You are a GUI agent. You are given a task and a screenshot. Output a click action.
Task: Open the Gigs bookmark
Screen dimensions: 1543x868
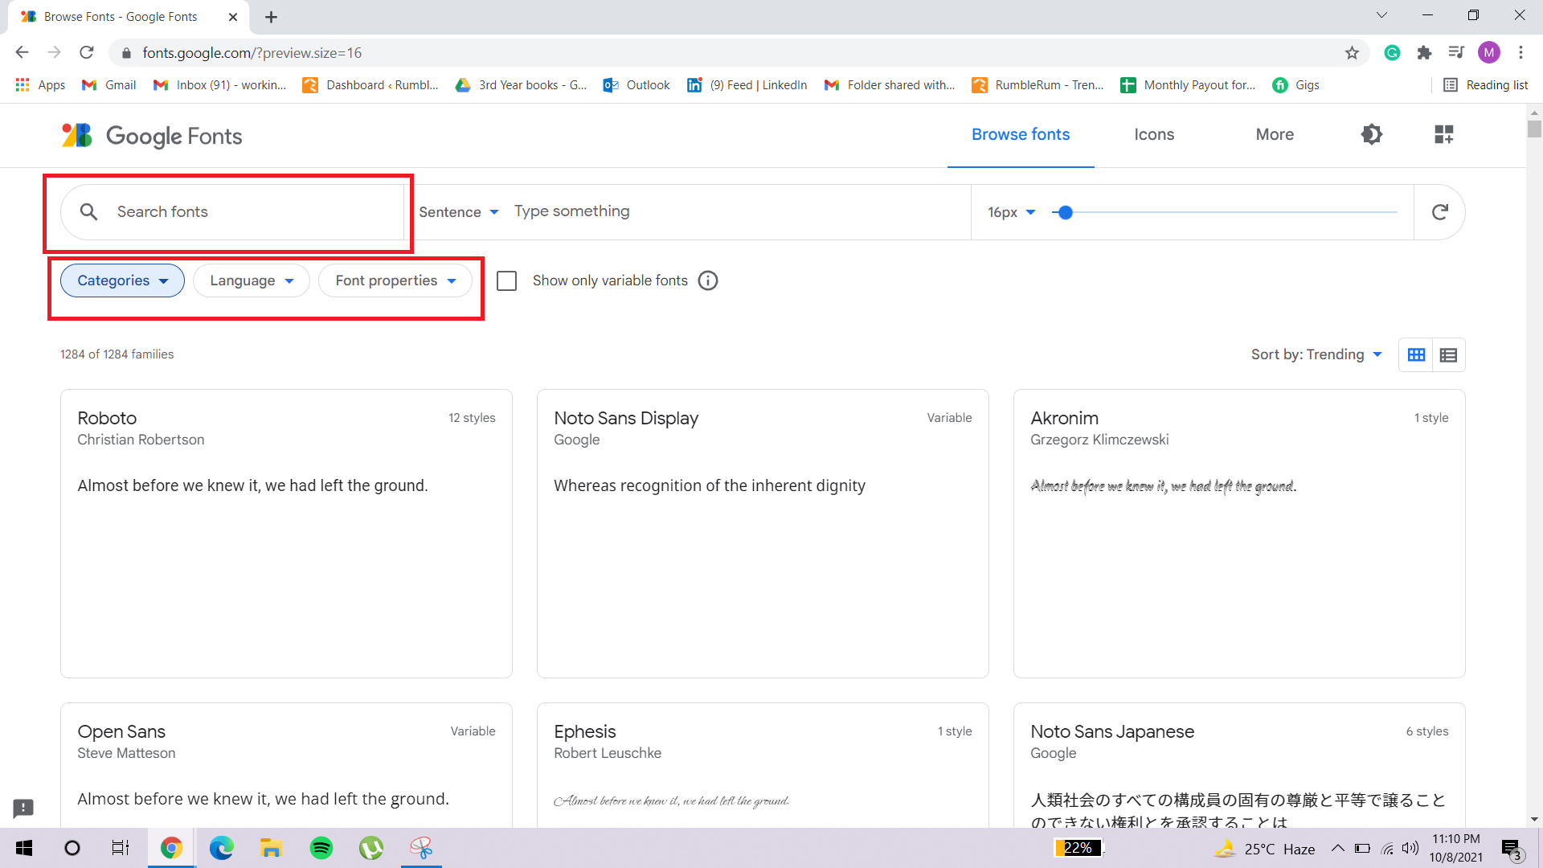pos(1295,85)
